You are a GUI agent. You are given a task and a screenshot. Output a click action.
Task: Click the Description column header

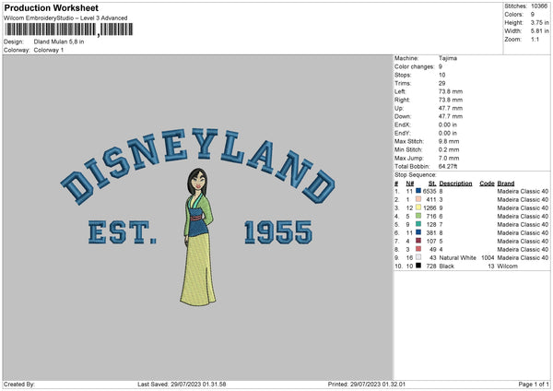tap(455, 183)
